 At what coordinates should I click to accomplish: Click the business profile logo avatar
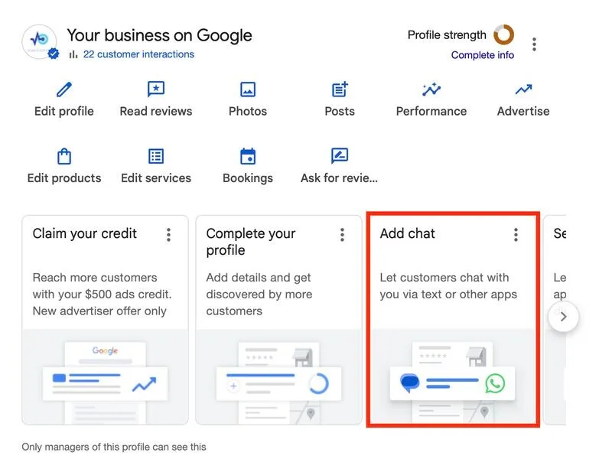[39, 42]
